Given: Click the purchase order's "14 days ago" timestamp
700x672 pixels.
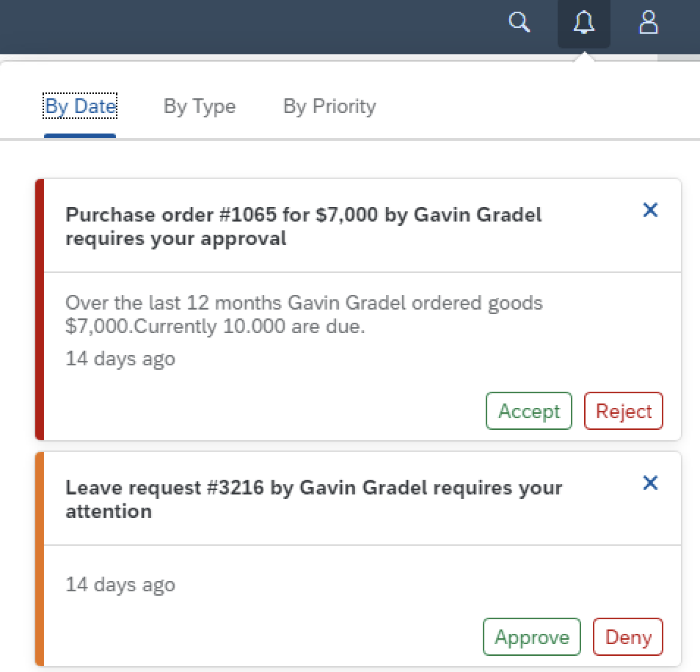Looking at the screenshot, I should tap(120, 359).
